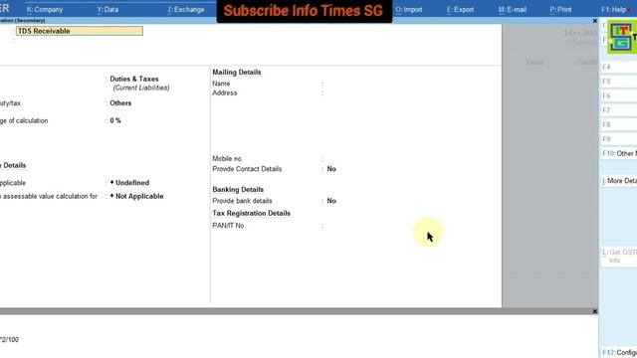This screenshot has width=637, height=358.
Task: Click the F6 side button
Action: [x=619, y=95]
